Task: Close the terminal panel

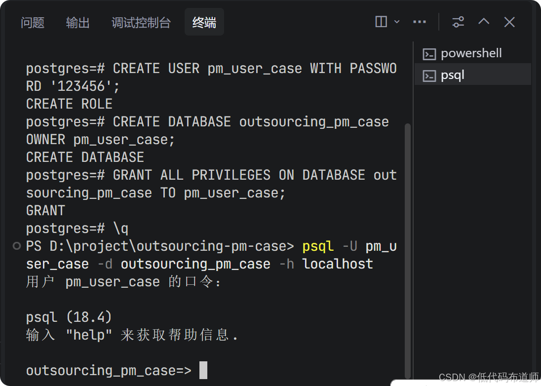Action: tap(509, 22)
